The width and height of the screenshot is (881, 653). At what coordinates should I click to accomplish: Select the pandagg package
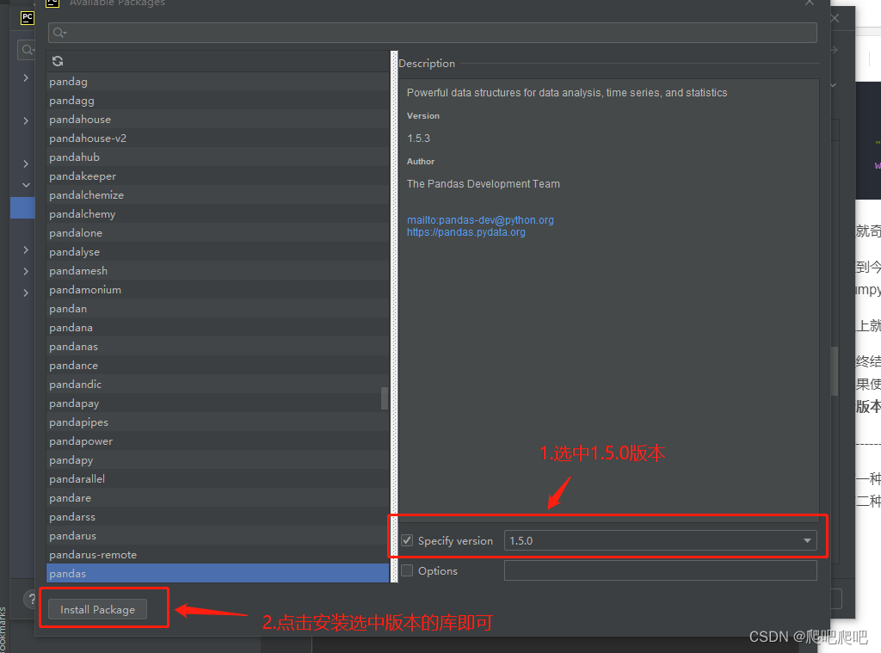[x=218, y=101]
